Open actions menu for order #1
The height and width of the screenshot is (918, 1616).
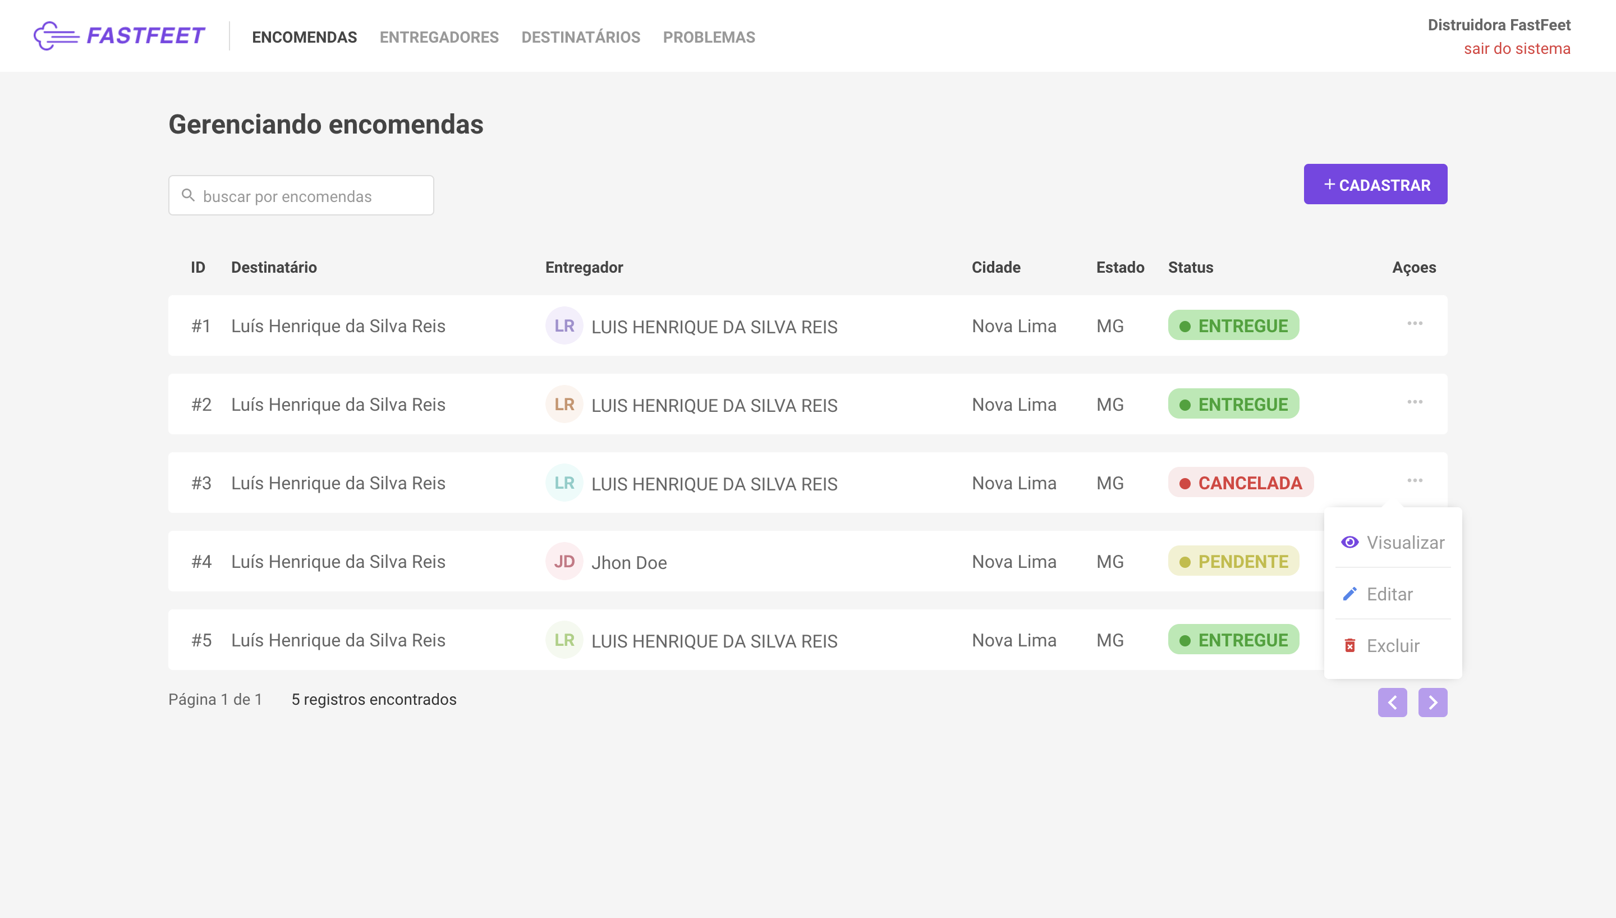[1415, 324]
